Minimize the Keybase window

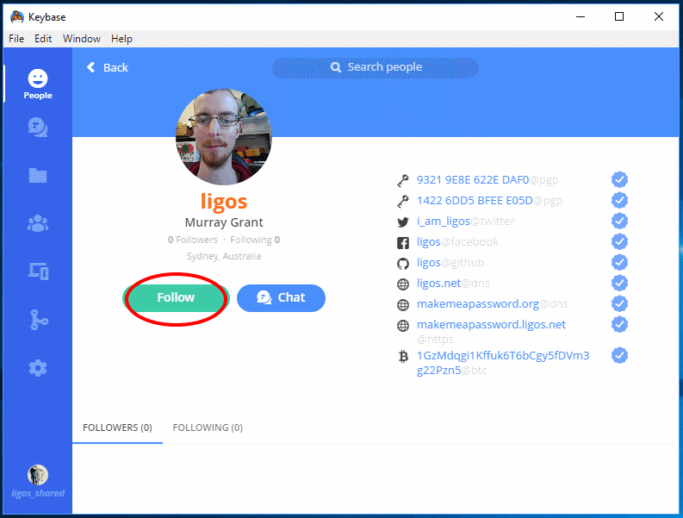[x=581, y=16]
